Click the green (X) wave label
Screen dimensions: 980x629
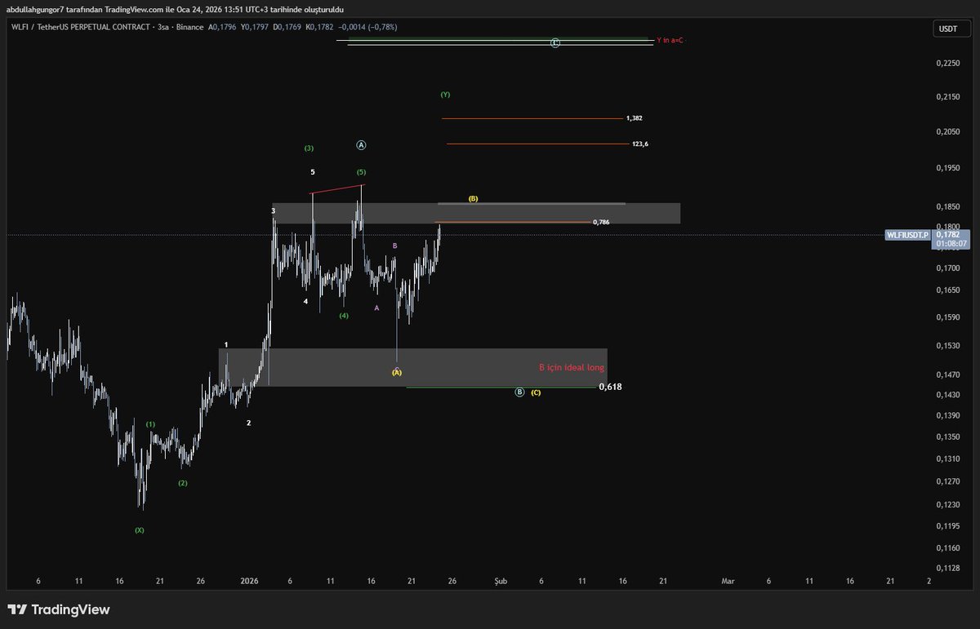pos(140,530)
